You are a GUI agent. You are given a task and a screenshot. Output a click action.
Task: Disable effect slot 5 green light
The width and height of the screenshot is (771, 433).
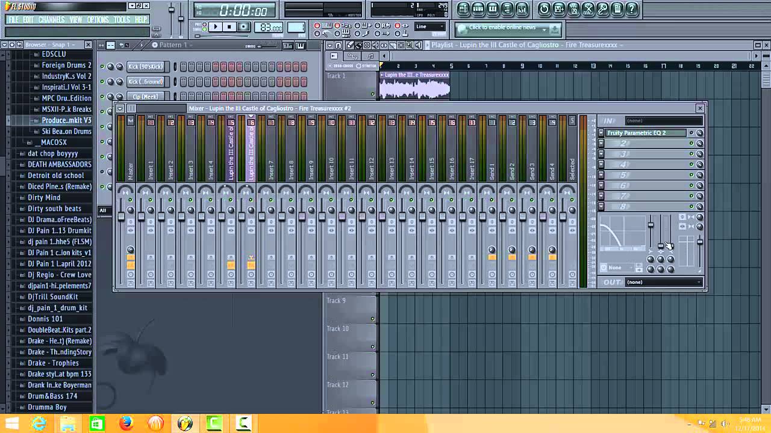pyautogui.click(x=691, y=175)
